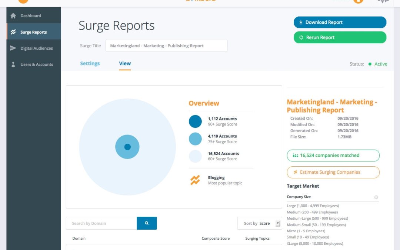Click the Surging Topics column header
This screenshot has height=250, width=400.
(x=257, y=238)
